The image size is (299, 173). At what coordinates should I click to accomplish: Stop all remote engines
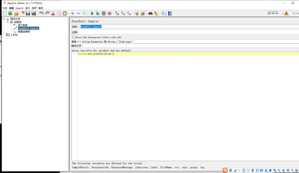pyautogui.click(x=123, y=13)
